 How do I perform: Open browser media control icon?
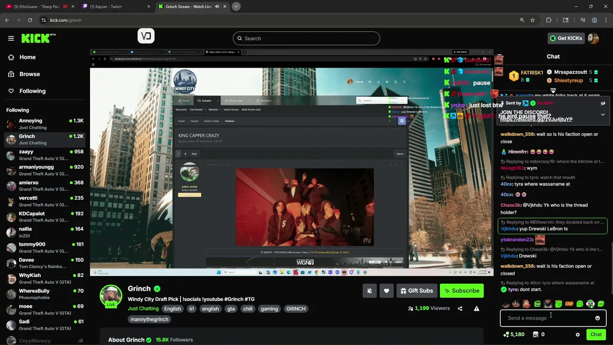coord(582,20)
